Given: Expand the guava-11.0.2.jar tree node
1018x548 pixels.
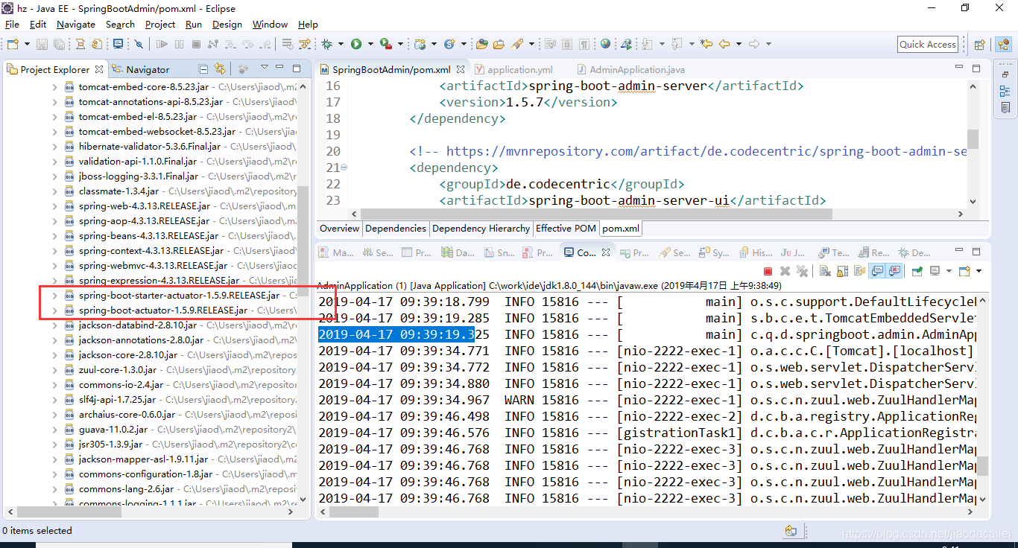Looking at the screenshot, I should click(x=54, y=430).
